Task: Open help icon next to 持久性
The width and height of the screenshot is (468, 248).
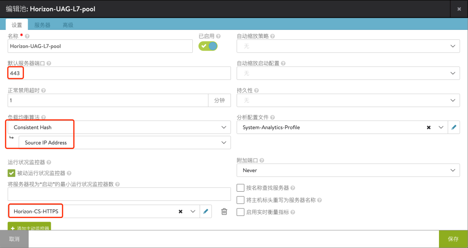Action: pyautogui.click(x=257, y=91)
